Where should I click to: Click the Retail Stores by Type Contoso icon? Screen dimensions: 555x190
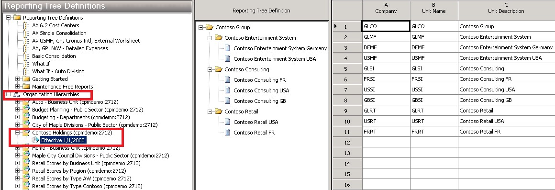26,186
